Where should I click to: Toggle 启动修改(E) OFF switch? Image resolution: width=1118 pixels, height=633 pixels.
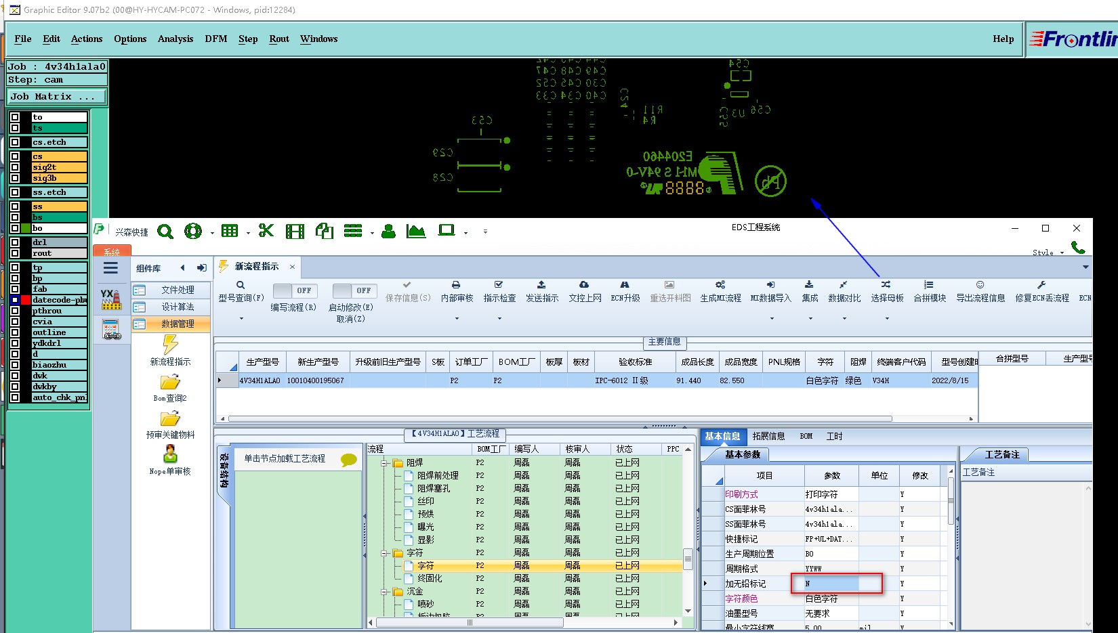[355, 290]
